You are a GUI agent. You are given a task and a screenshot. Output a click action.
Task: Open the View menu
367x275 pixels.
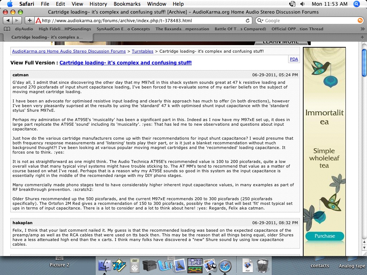[x=77, y=4]
